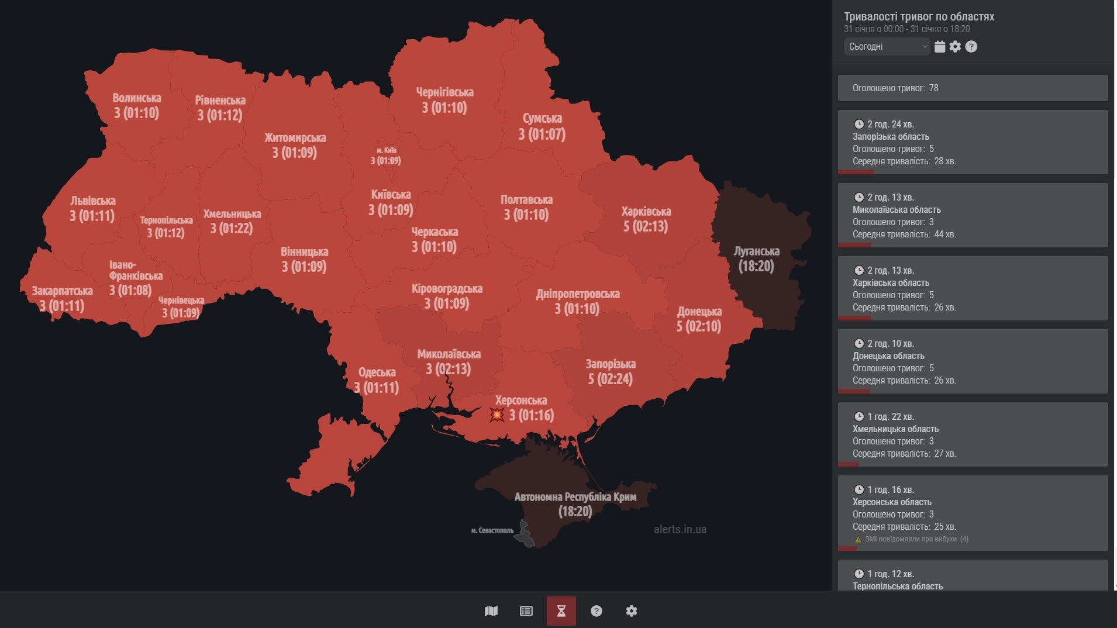
Task: Switch to the map view icon
Action: (491, 611)
